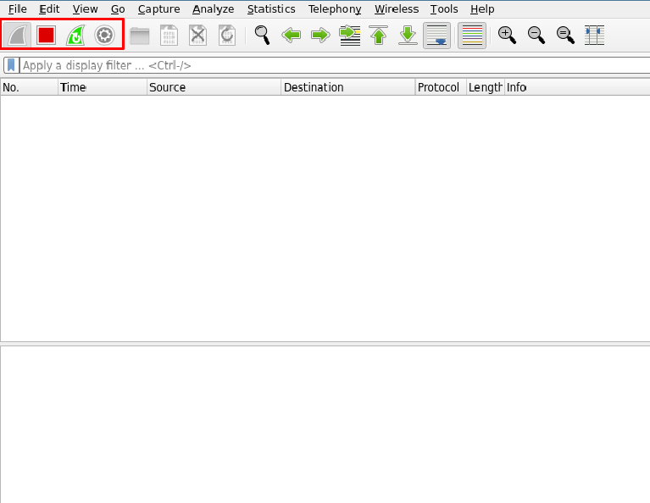Sort by the Length column header
The width and height of the screenshot is (650, 503).
(486, 87)
